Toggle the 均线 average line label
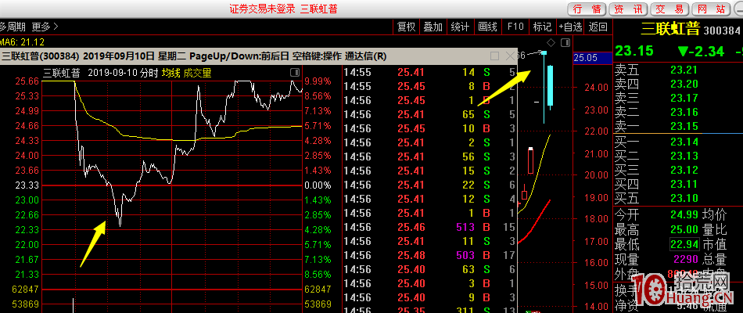Screen dimensions: 743x313 [x=170, y=73]
